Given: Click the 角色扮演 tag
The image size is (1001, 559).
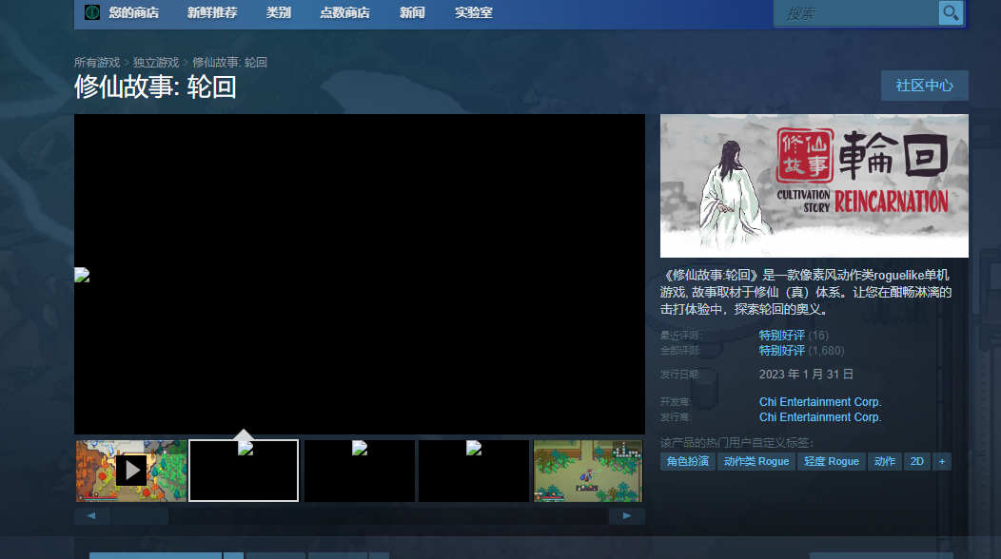Looking at the screenshot, I should coord(688,461).
